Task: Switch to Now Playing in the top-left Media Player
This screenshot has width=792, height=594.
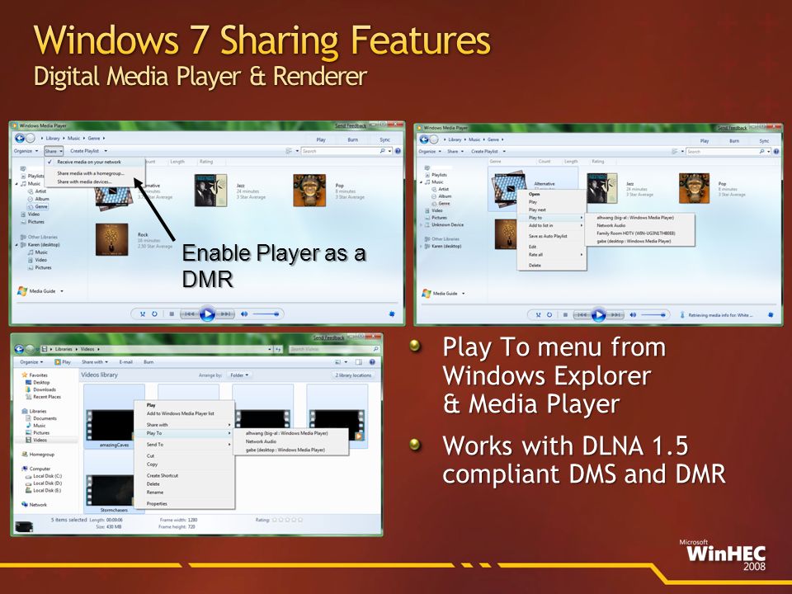Action: pyautogui.click(x=392, y=314)
